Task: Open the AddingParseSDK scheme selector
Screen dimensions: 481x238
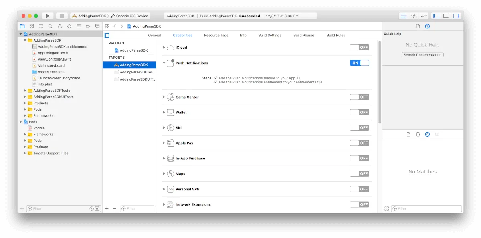Action: (x=89, y=16)
